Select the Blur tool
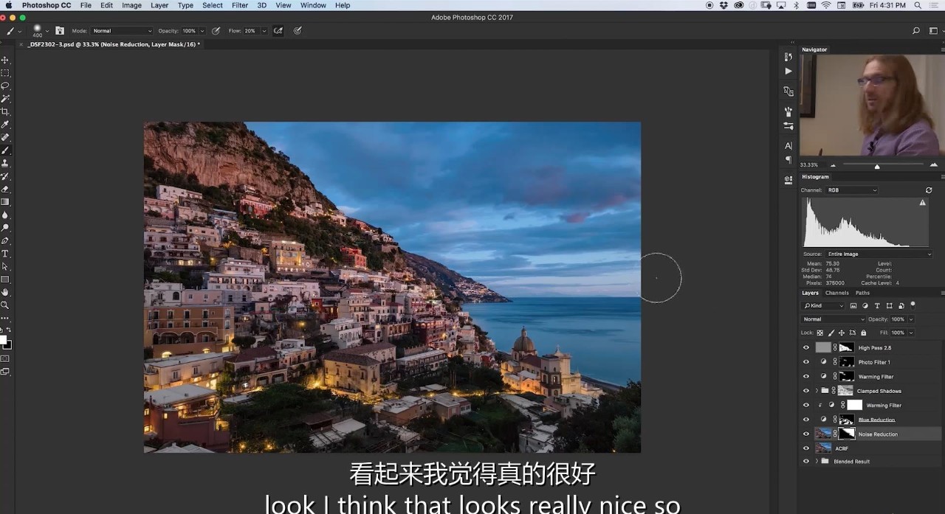945x514 pixels. (x=5, y=215)
